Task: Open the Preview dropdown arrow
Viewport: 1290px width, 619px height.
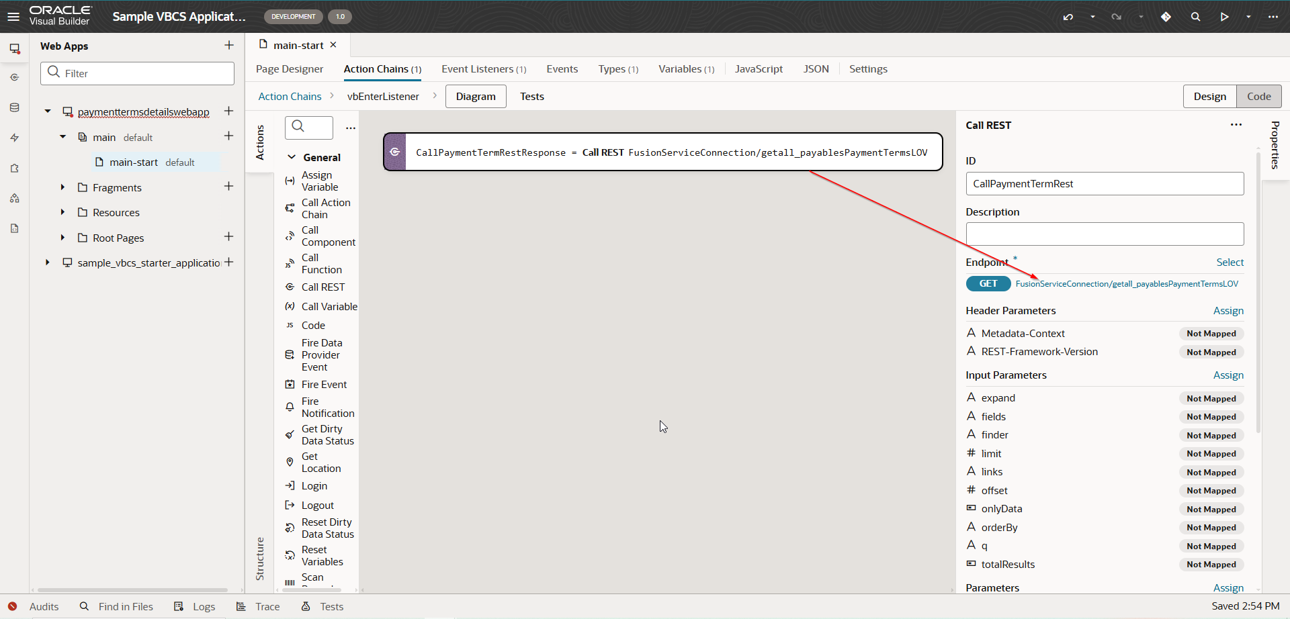Action: pos(1248,17)
